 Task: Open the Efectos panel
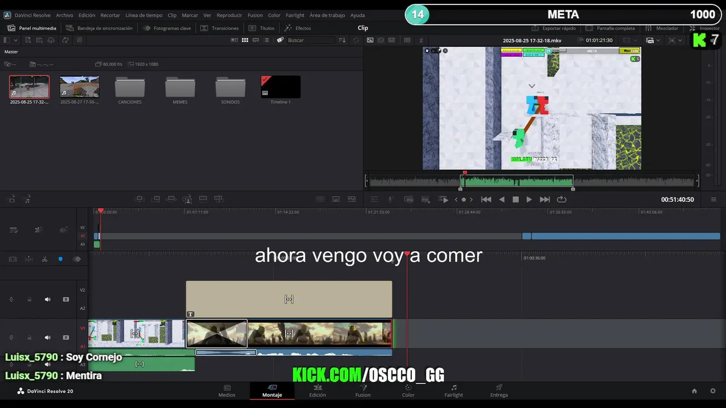[298, 28]
